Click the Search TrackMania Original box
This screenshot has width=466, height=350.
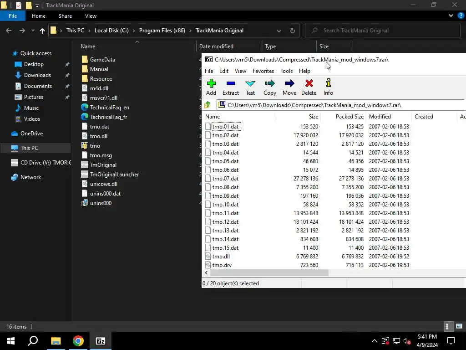(382, 31)
